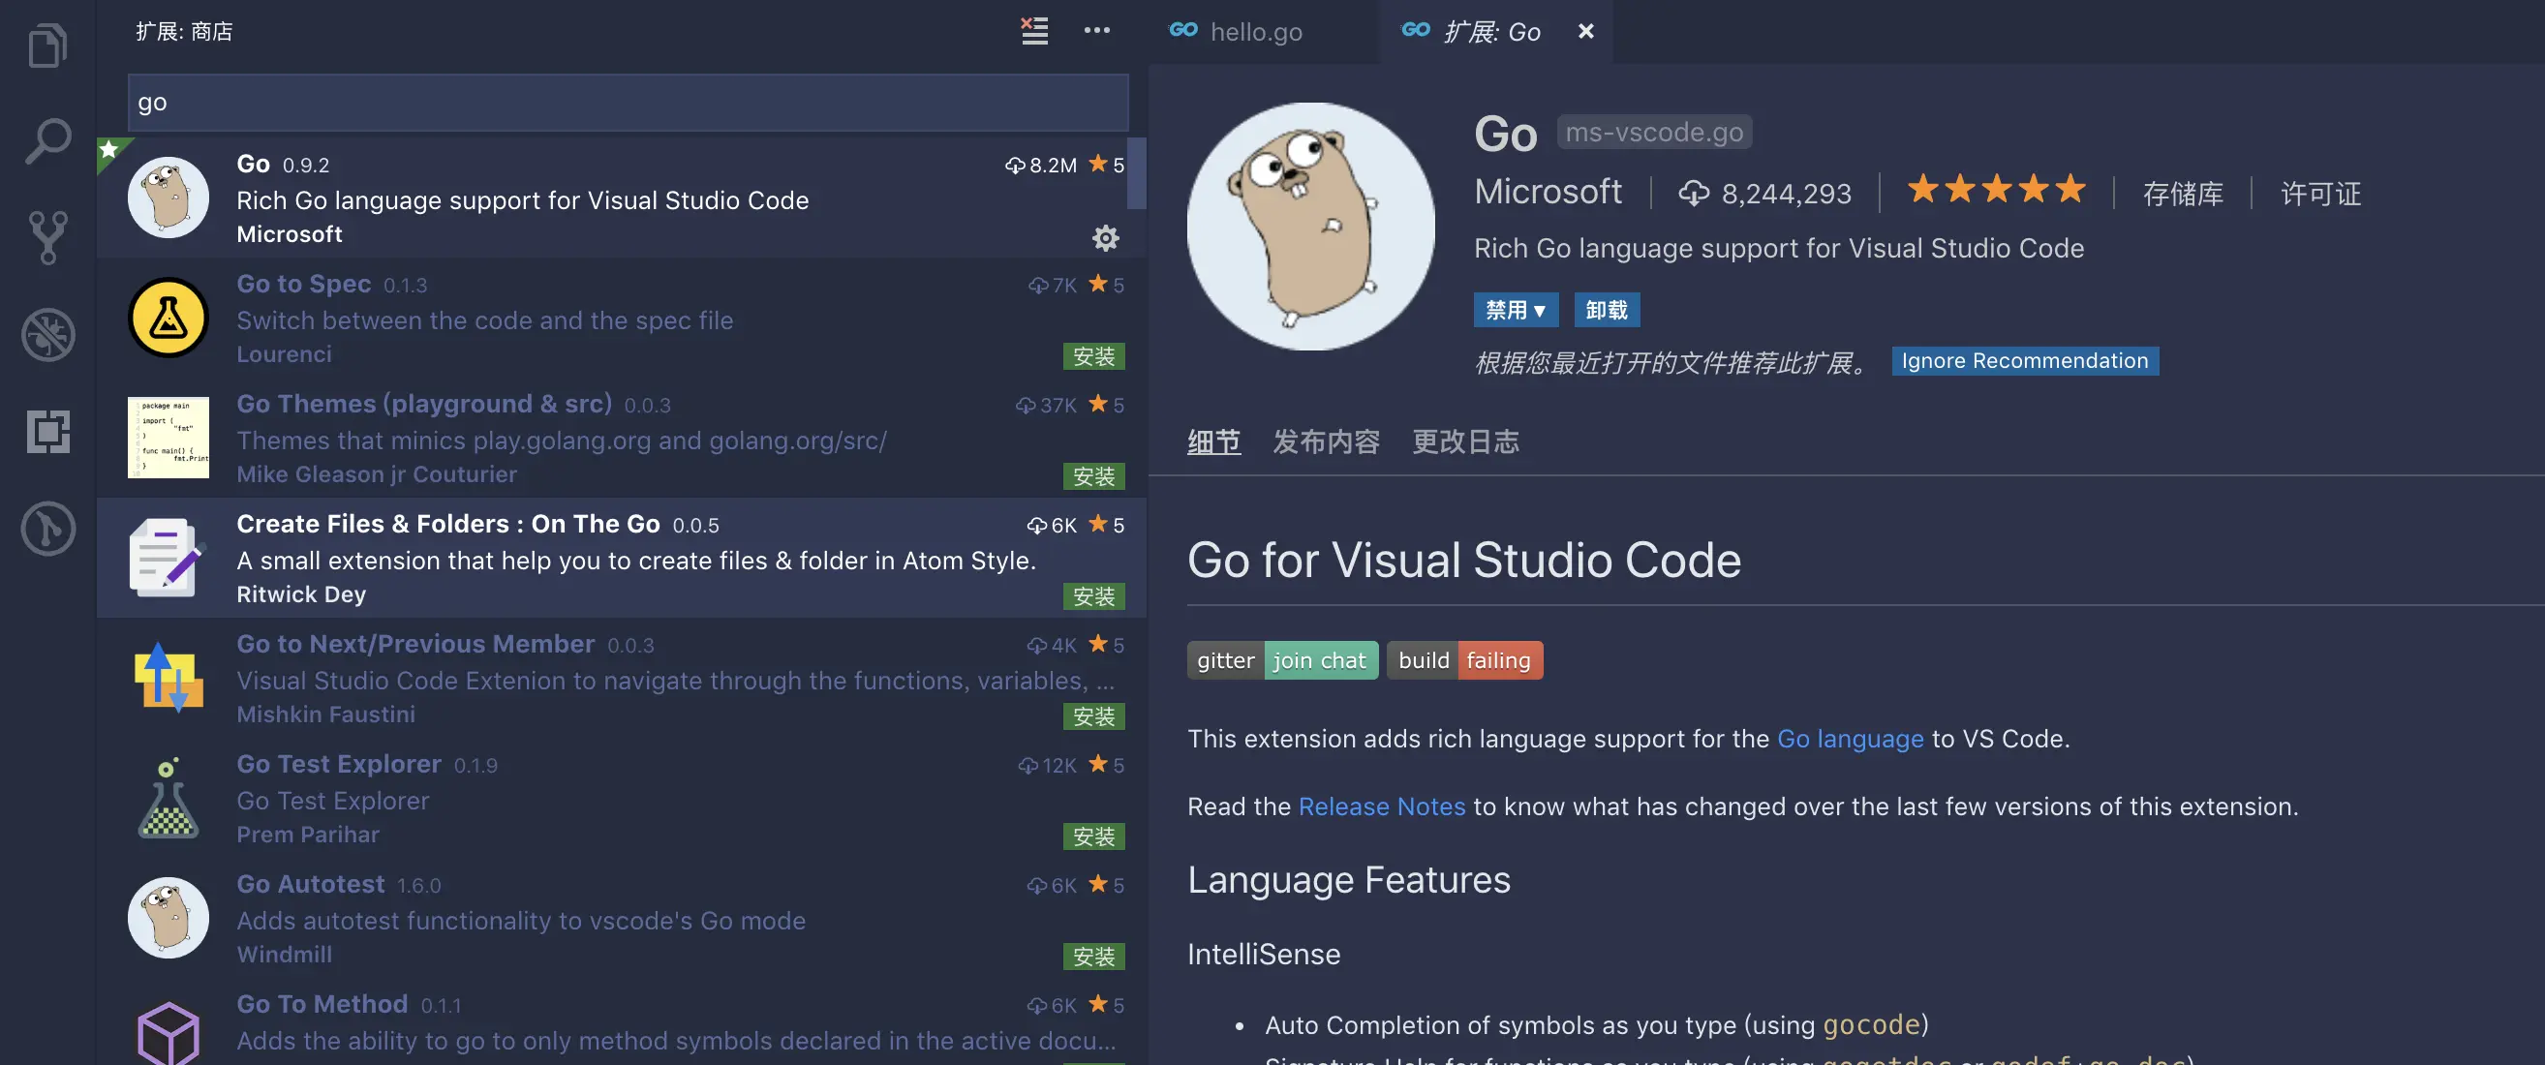This screenshot has width=2545, height=1065.
Task: Install the Go to Spec extension
Action: click(x=1092, y=356)
